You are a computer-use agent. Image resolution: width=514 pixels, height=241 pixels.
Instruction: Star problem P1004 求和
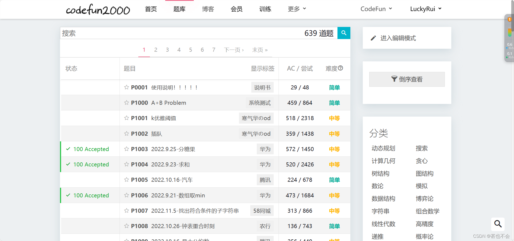[126, 164]
